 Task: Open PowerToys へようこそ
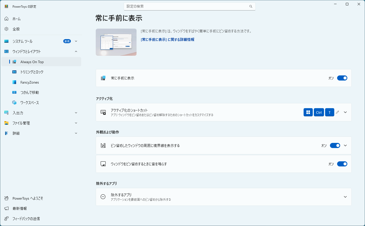pyautogui.click(x=41, y=198)
